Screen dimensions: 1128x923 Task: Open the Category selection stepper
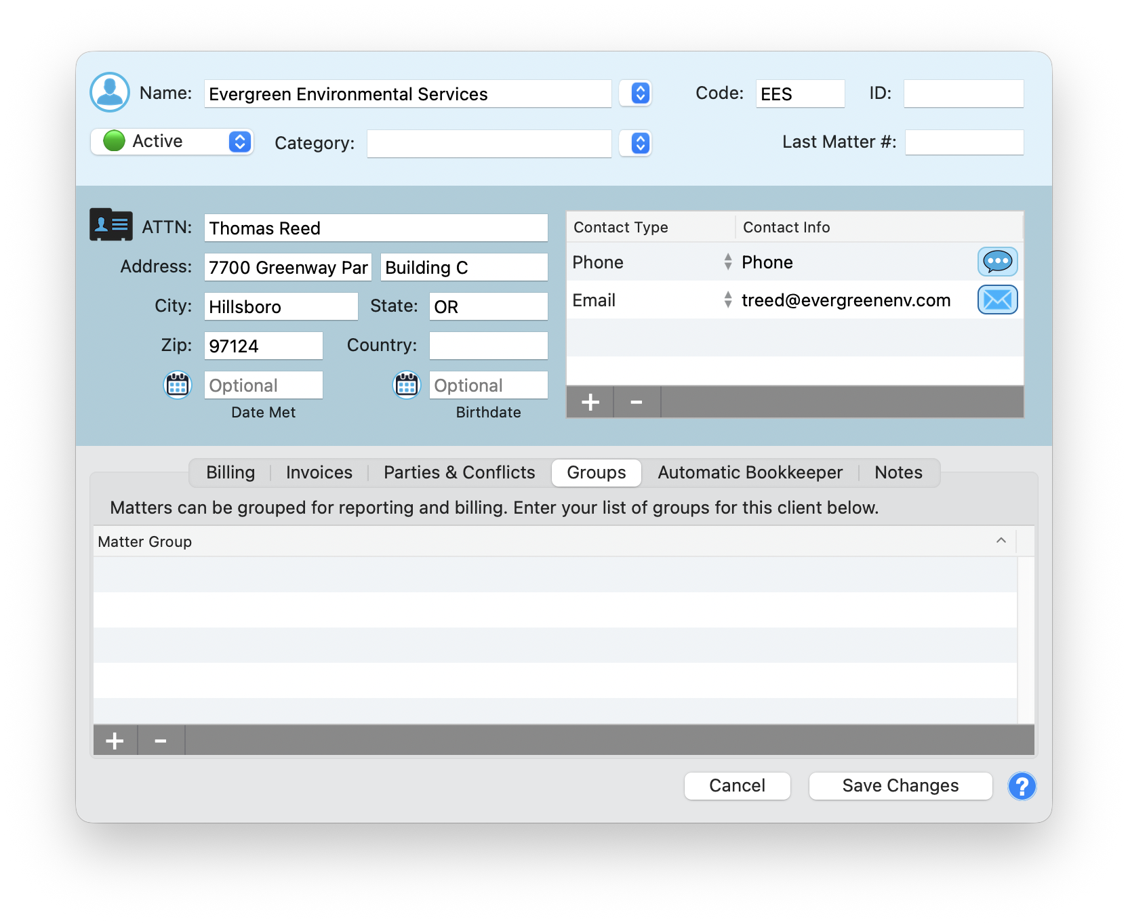pyautogui.click(x=635, y=143)
